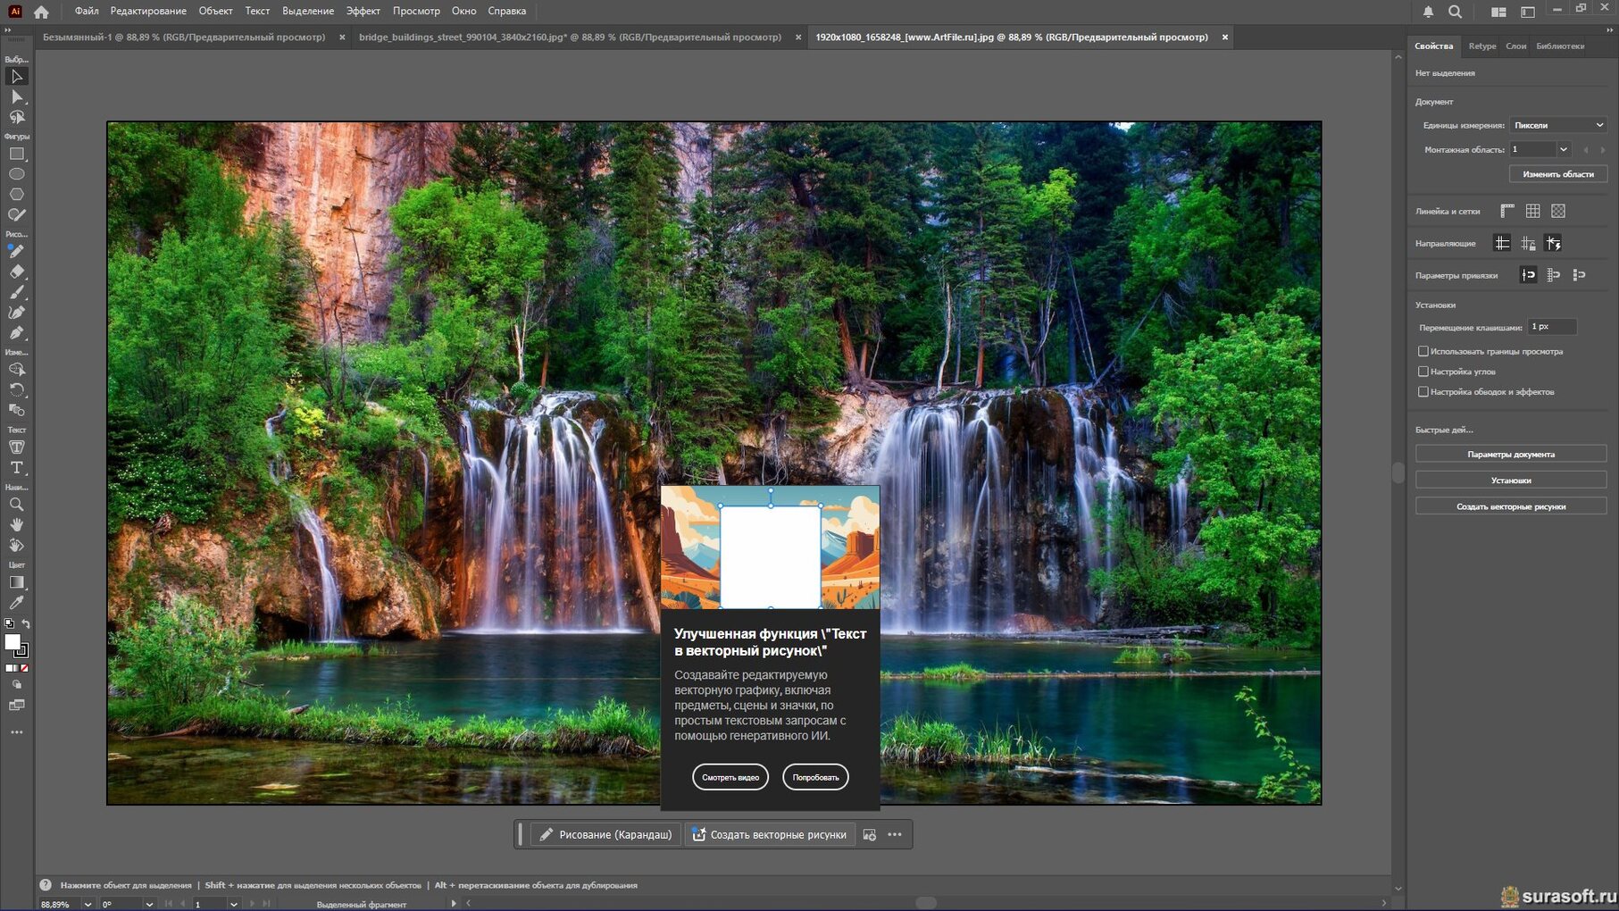
Task: Show rulers via the ruler icon
Action: (1507, 212)
